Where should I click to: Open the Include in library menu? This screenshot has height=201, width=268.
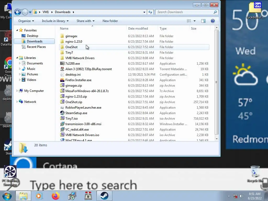click(55, 21)
